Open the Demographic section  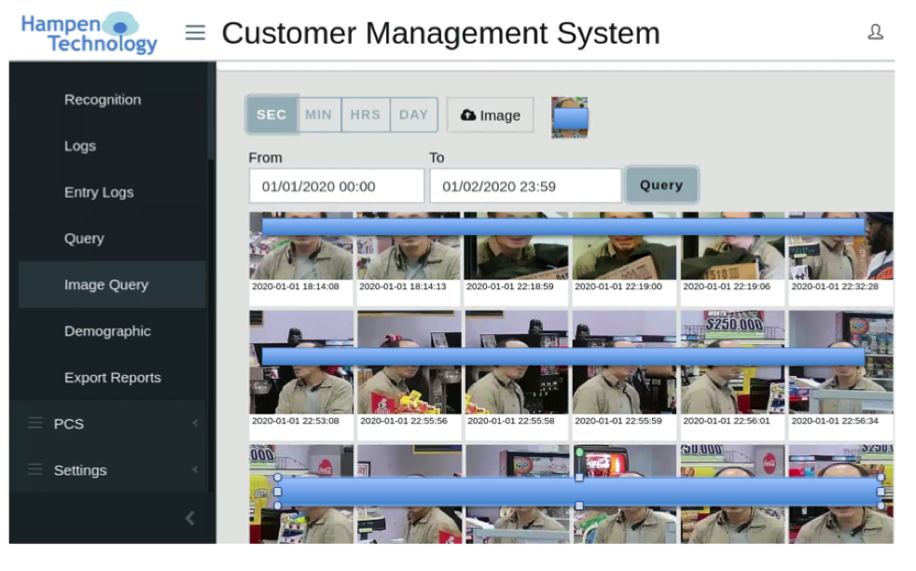coord(107,331)
